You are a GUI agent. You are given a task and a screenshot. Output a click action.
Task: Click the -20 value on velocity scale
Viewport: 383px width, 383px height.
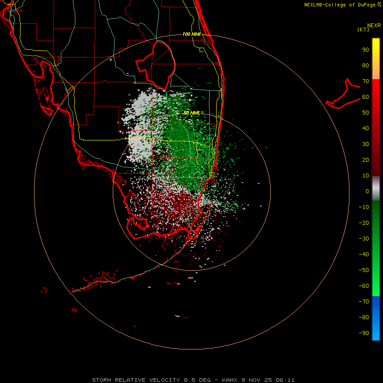point(364,223)
